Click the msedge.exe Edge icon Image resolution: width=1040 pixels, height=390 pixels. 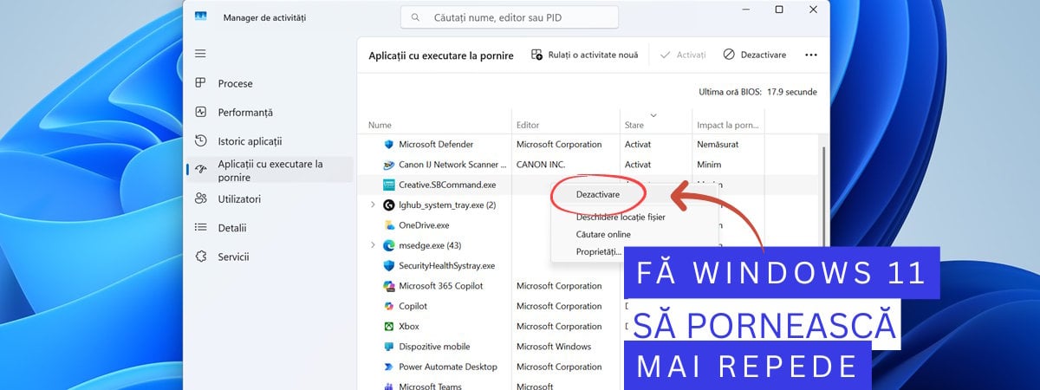point(389,245)
